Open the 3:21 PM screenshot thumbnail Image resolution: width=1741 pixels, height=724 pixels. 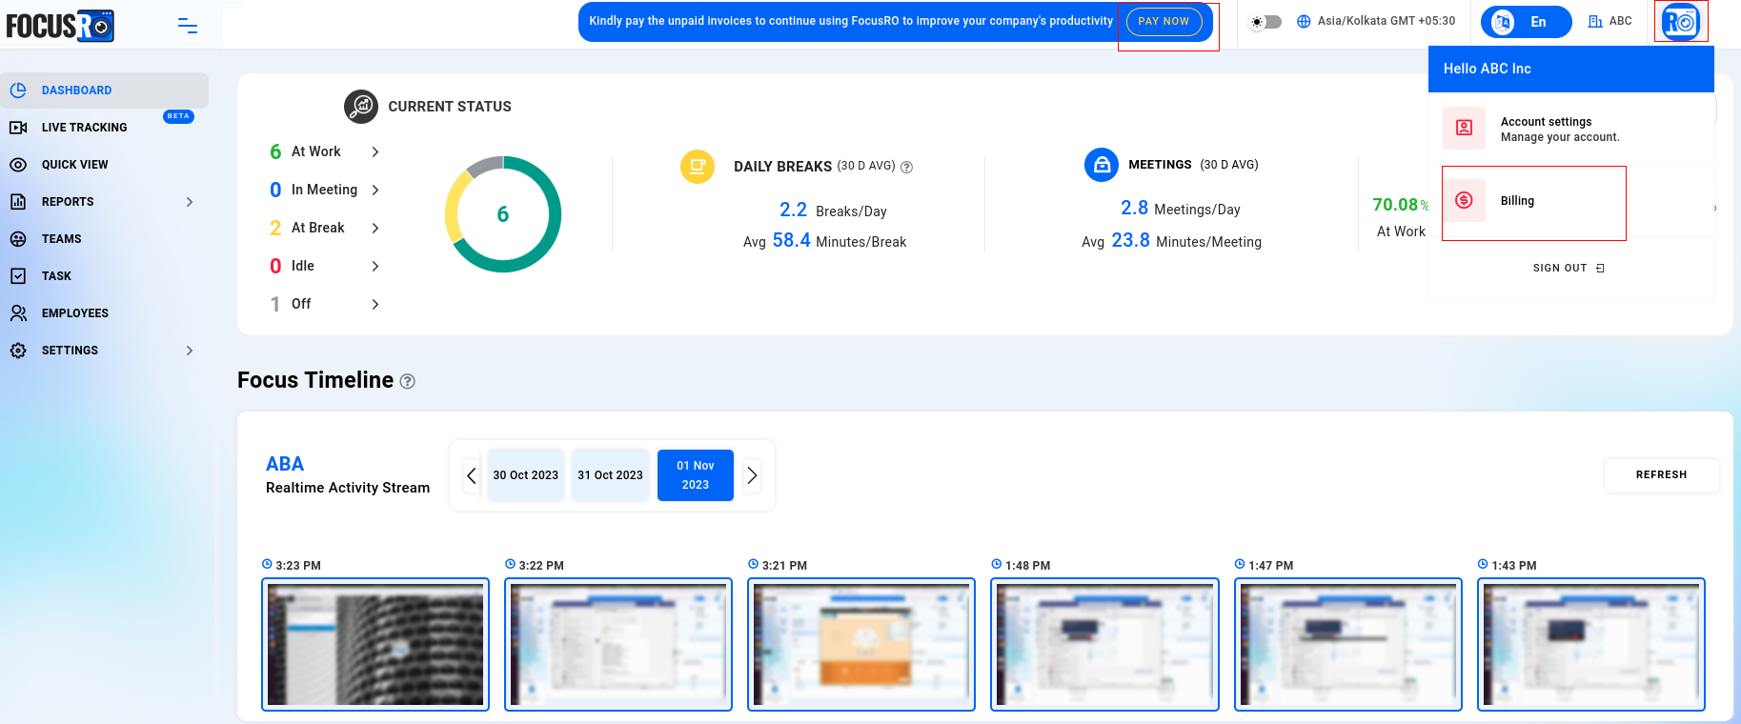click(x=861, y=645)
